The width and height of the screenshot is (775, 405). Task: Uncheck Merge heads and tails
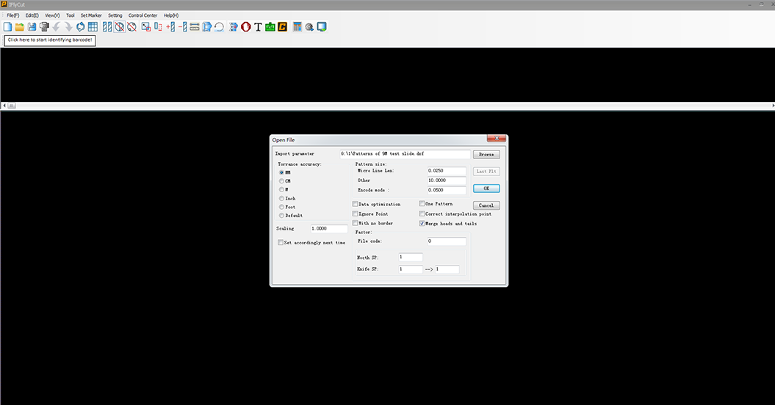[x=422, y=223]
